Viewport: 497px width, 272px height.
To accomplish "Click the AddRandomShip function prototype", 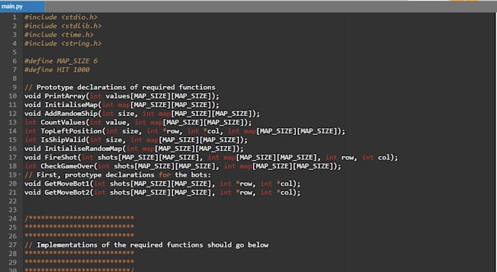I will tap(142, 114).
